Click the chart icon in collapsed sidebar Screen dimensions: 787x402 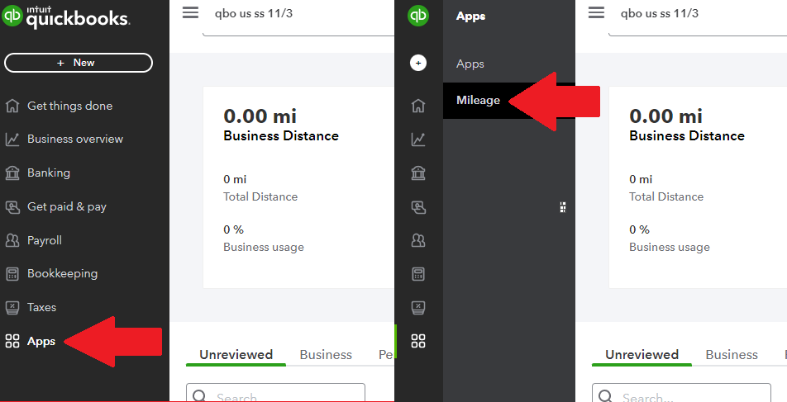418,140
